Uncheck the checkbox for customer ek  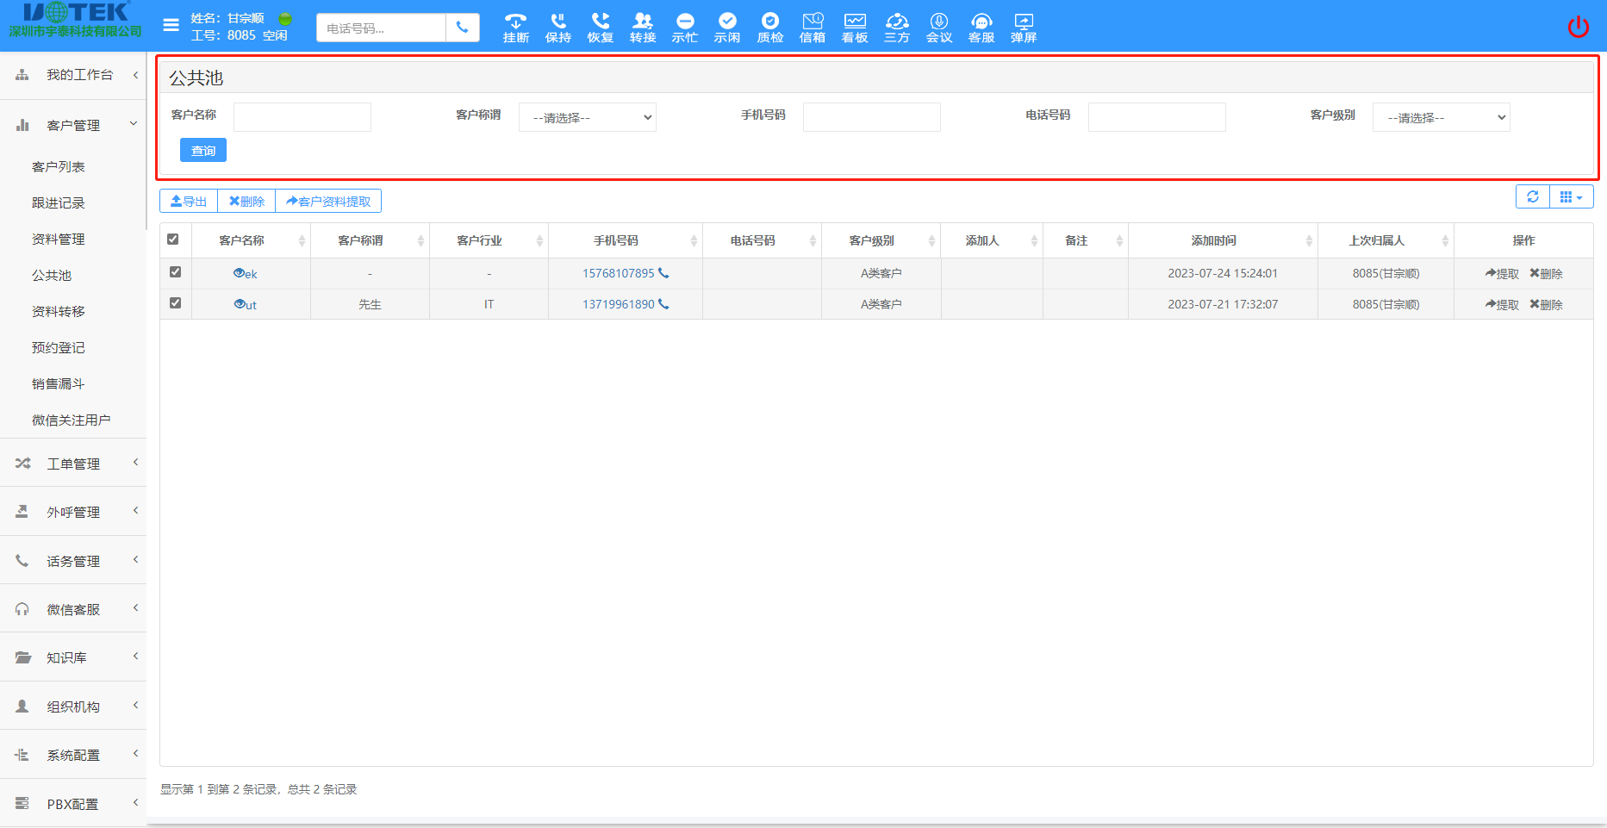(x=175, y=272)
